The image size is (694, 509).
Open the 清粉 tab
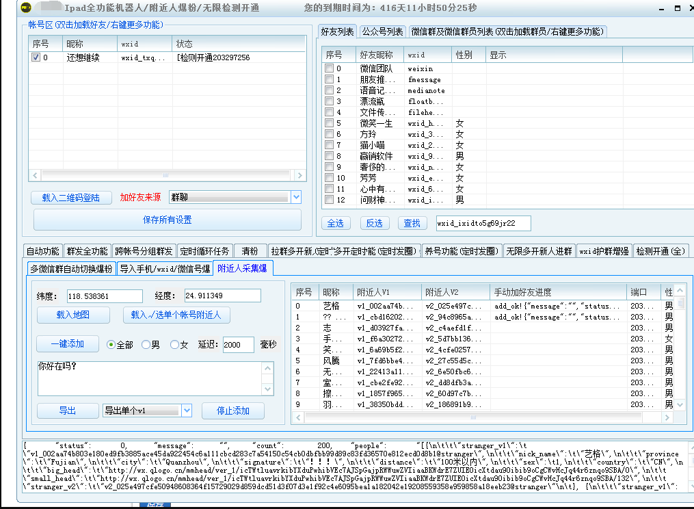coord(250,251)
